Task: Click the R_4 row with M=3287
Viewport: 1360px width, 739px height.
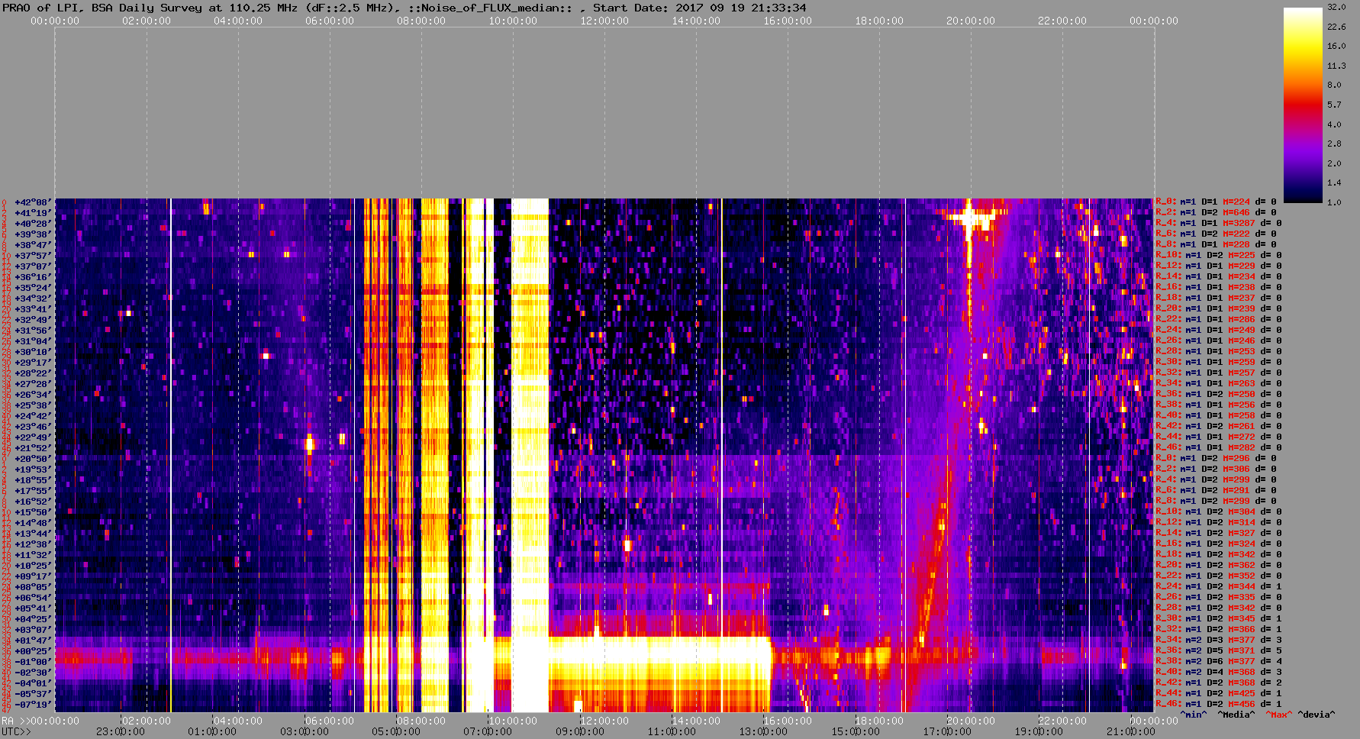Action: tap(1219, 224)
